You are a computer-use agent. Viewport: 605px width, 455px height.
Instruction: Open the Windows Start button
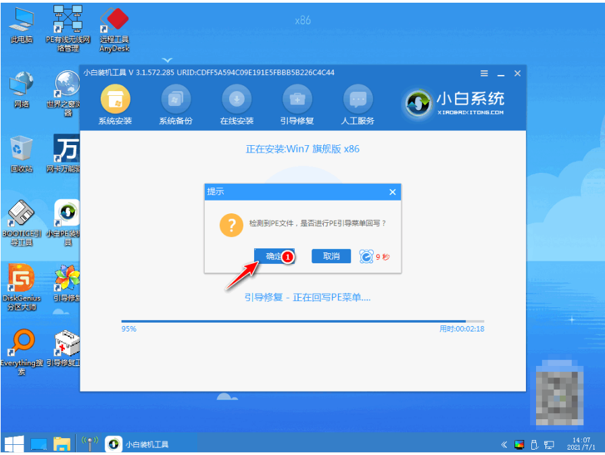(14, 444)
